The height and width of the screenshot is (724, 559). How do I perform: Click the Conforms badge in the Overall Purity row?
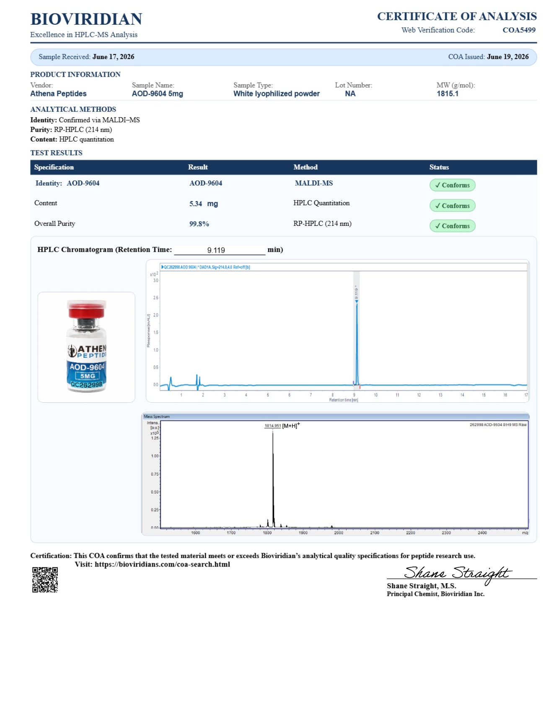pyautogui.click(x=453, y=226)
